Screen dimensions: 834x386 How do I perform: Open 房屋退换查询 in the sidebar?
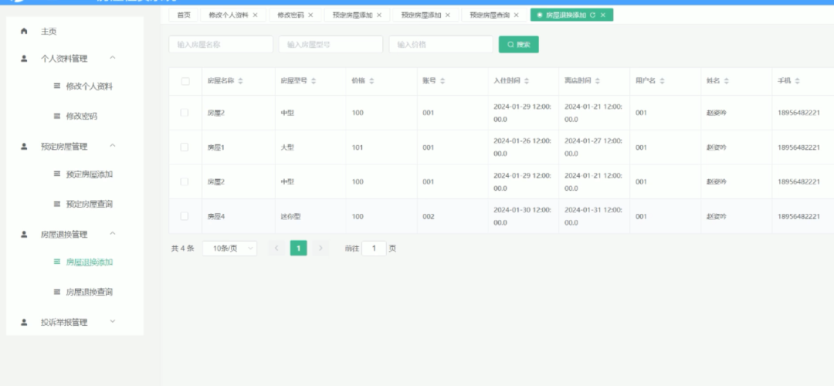coord(90,291)
